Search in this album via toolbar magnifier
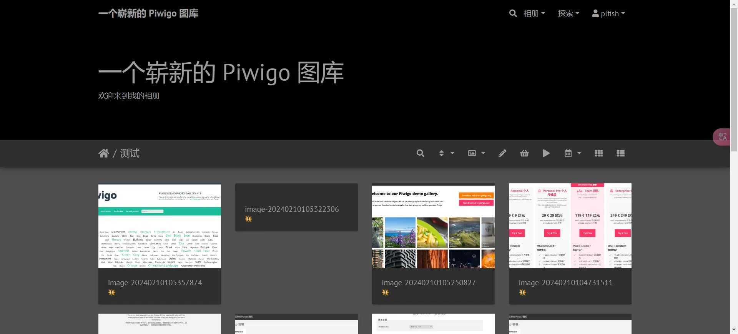 (x=421, y=153)
